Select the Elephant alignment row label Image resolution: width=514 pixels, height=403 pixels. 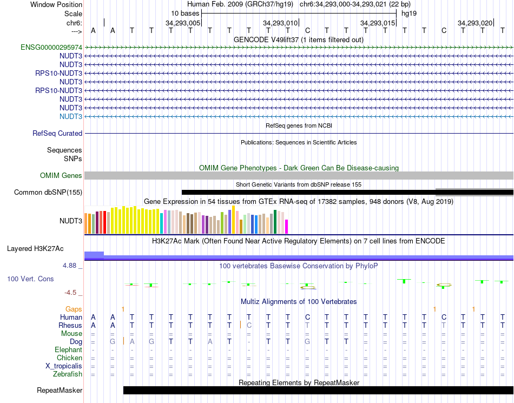(69, 349)
